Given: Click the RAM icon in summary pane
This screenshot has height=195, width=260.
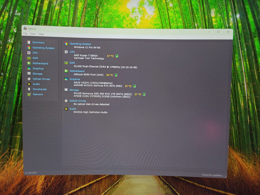Looking at the screenshot, I should pyautogui.click(x=66, y=63).
